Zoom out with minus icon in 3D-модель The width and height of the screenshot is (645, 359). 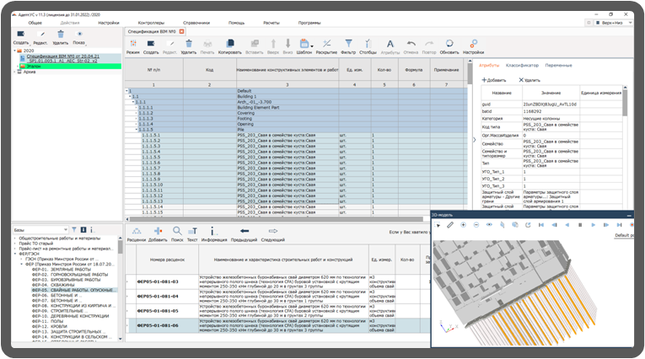(476, 225)
